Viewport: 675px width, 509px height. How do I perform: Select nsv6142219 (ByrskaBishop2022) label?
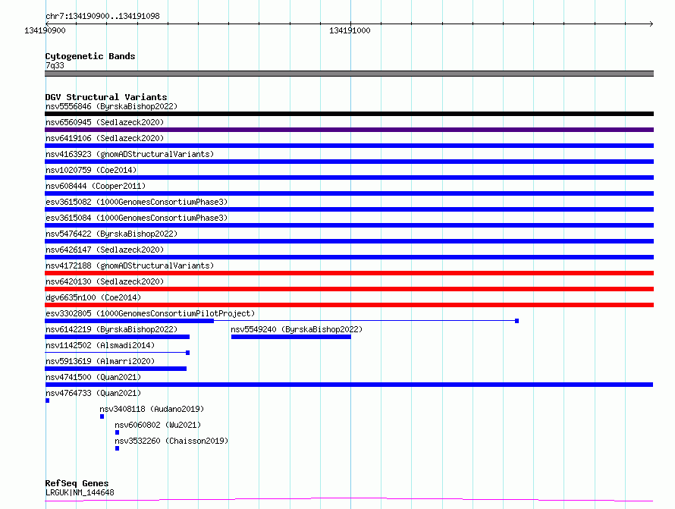tap(111, 329)
